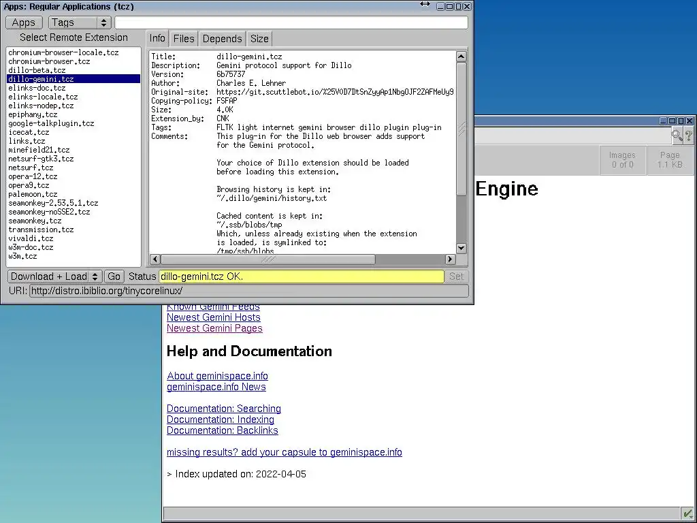
Task: Select chromium-browser.tcz in the list
Action: [x=74, y=61]
